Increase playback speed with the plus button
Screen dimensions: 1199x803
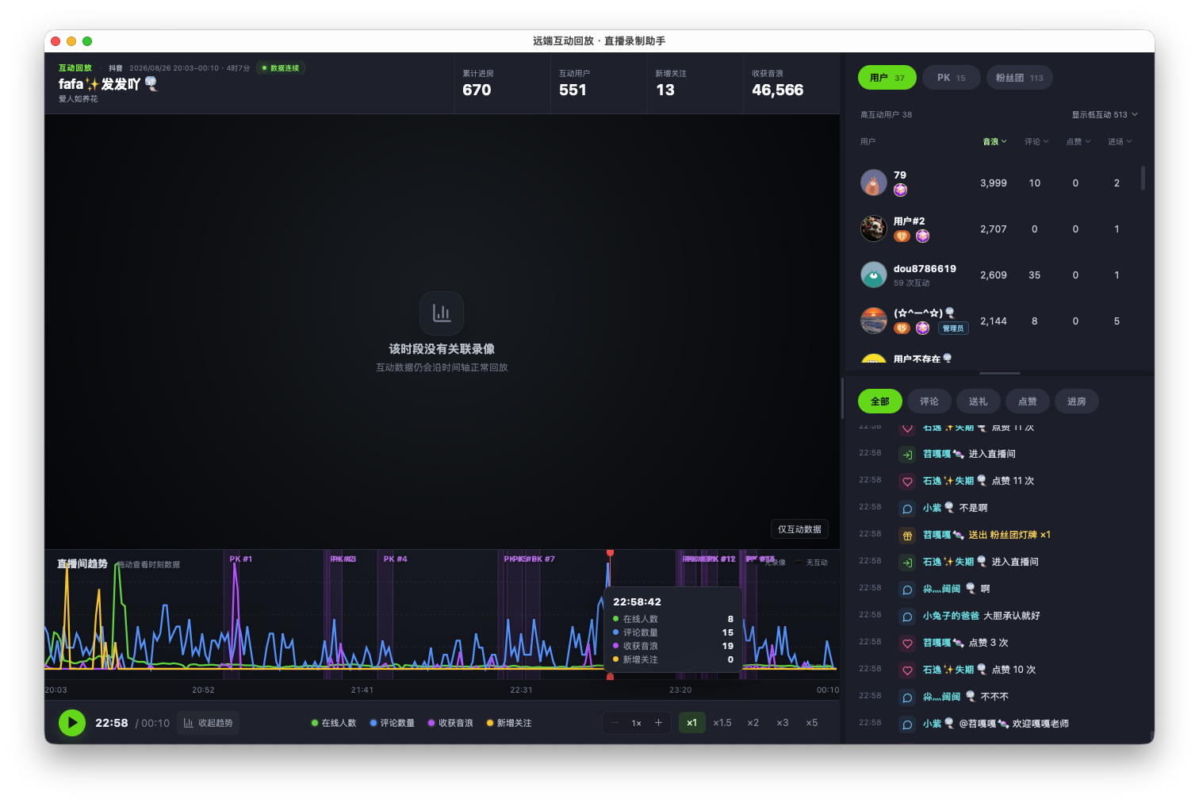click(x=658, y=723)
